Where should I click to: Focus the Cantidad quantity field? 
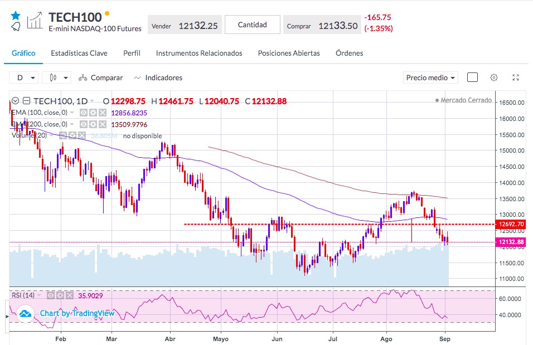tap(252, 25)
